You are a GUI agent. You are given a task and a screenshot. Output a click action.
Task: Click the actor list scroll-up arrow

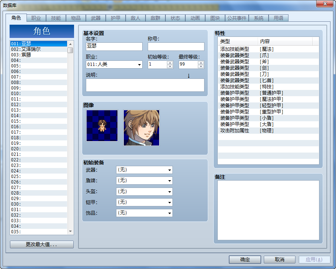tap(70, 44)
